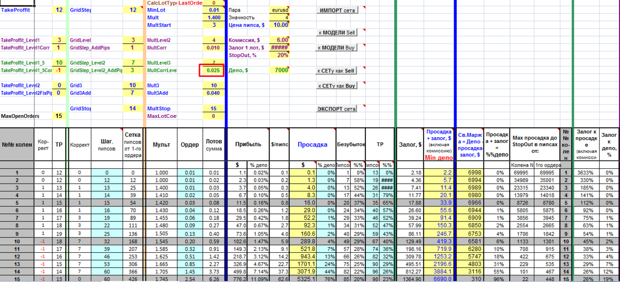Select the Цена пипса value 10.00
Viewport: 620px width, 282px height.
[x=280, y=25]
